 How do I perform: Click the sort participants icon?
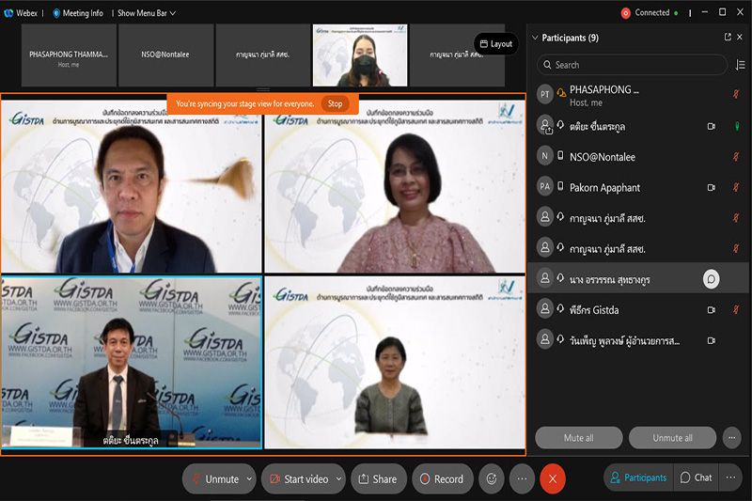pyautogui.click(x=740, y=65)
